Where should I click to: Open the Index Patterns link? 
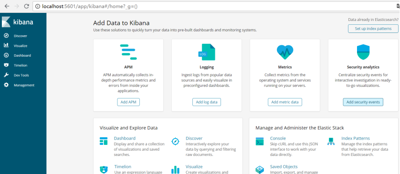(356, 138)
